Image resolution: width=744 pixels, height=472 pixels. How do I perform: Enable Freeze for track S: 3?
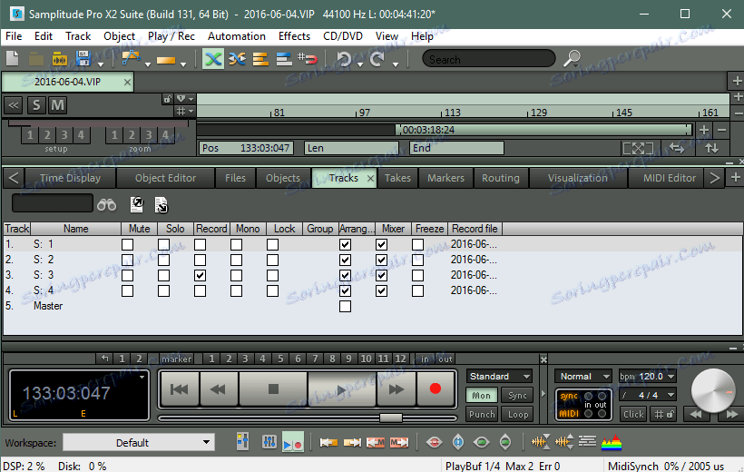(x=417, y=275)
